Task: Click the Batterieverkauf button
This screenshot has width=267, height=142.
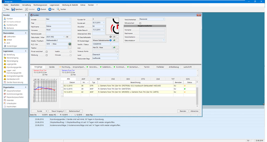Action: [x=74, y=111]
